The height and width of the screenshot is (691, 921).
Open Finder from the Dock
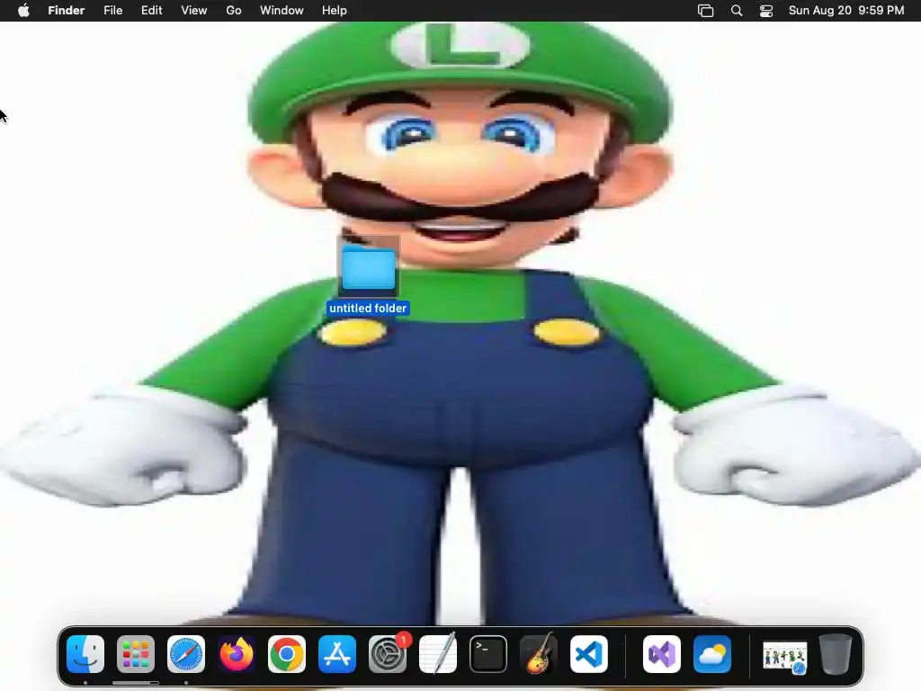click(x=85, y=654)
